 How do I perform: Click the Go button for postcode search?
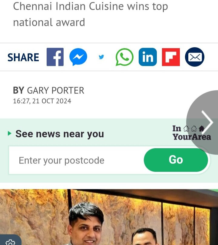coord(176,160)
